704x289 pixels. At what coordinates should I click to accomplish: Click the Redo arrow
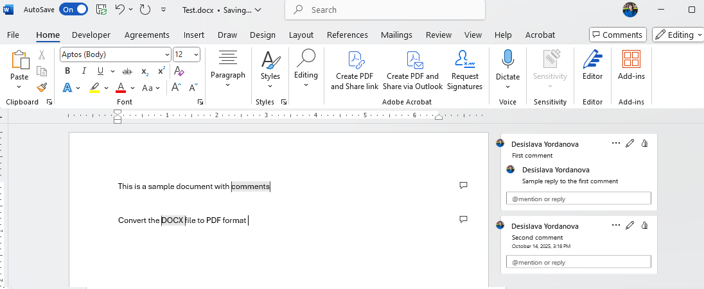[x=145, y=10]
